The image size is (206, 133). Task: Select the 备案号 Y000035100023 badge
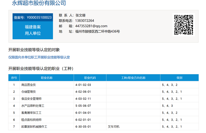pos(33,17)
